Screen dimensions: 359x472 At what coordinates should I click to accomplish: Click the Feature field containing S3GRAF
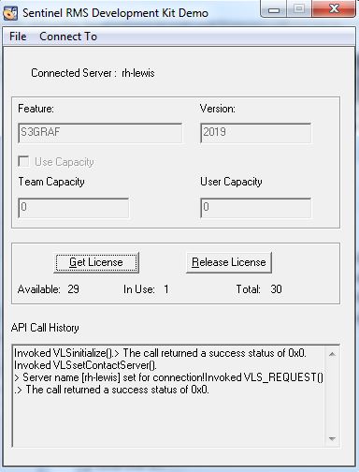pos(100,133)
